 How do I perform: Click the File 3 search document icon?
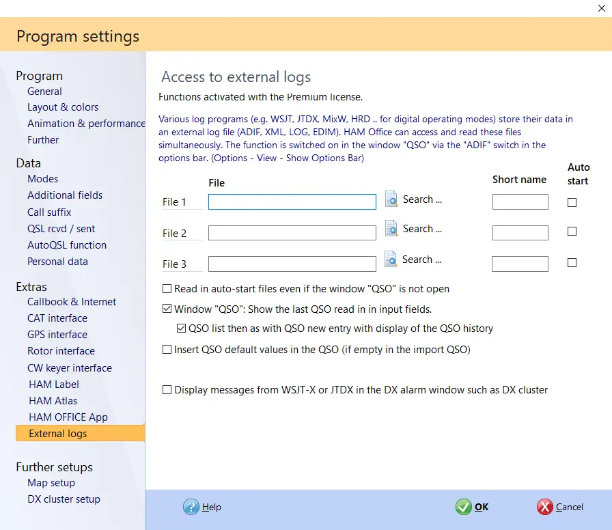(391, 259)
